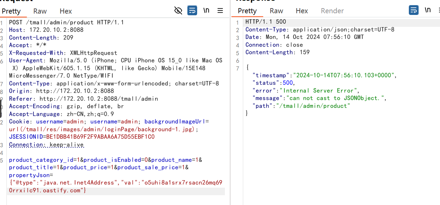Click the "timestamp" JSON field in response
Screen dimensions: 440x205
pyautogui.click(x=324, y=75)
